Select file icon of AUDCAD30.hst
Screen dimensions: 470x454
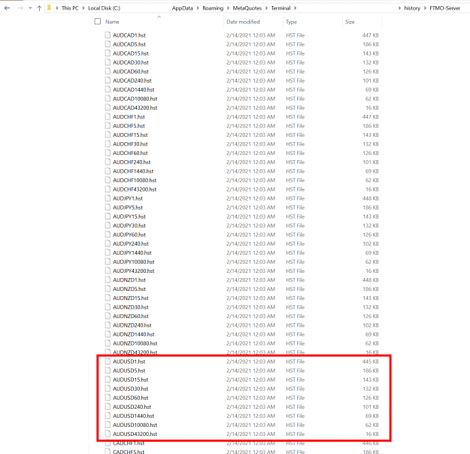click(x=108, y=62)
